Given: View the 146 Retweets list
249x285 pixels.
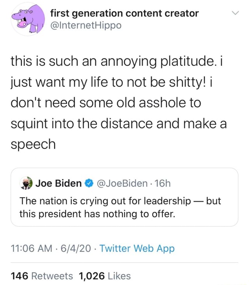Looking at the screenshot, I should coord(42,276).
